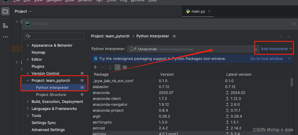Select Project Structure settings page
This screenshot has height=135, width=298.
[51, 94]
